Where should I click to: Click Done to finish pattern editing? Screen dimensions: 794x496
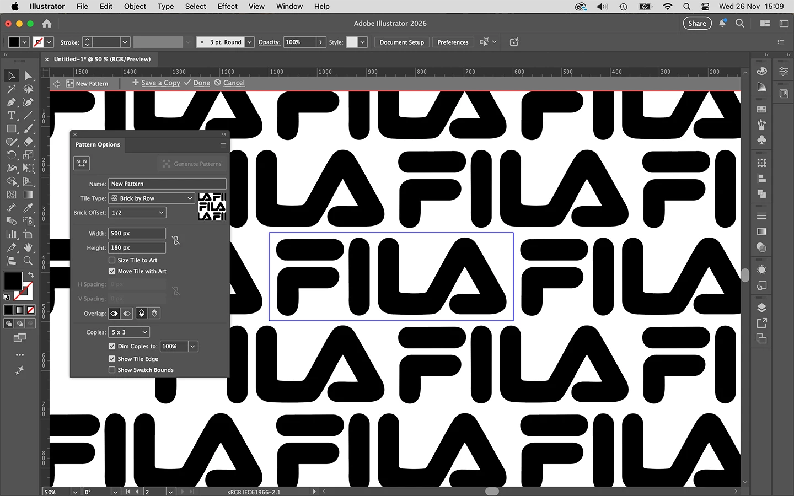point(201,83)
